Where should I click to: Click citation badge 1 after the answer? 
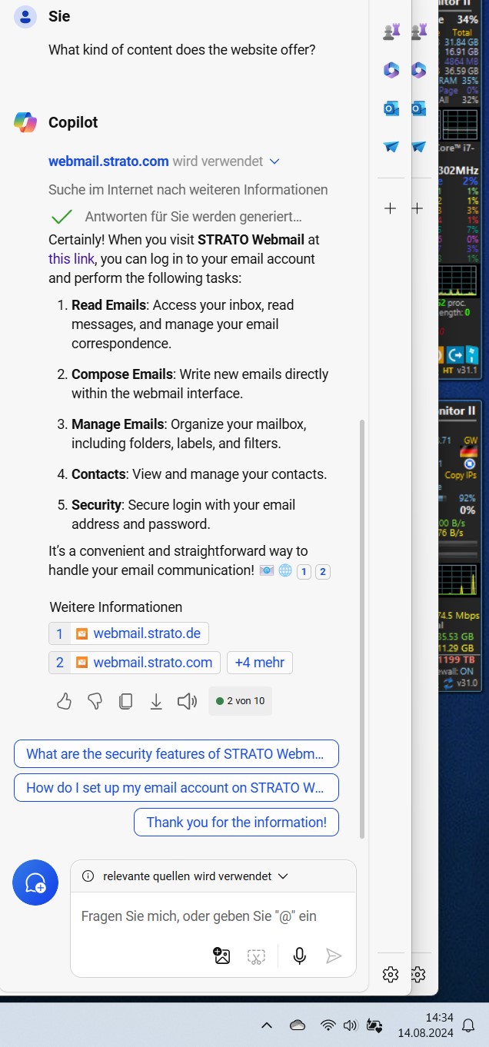click(x=304, y=571)
